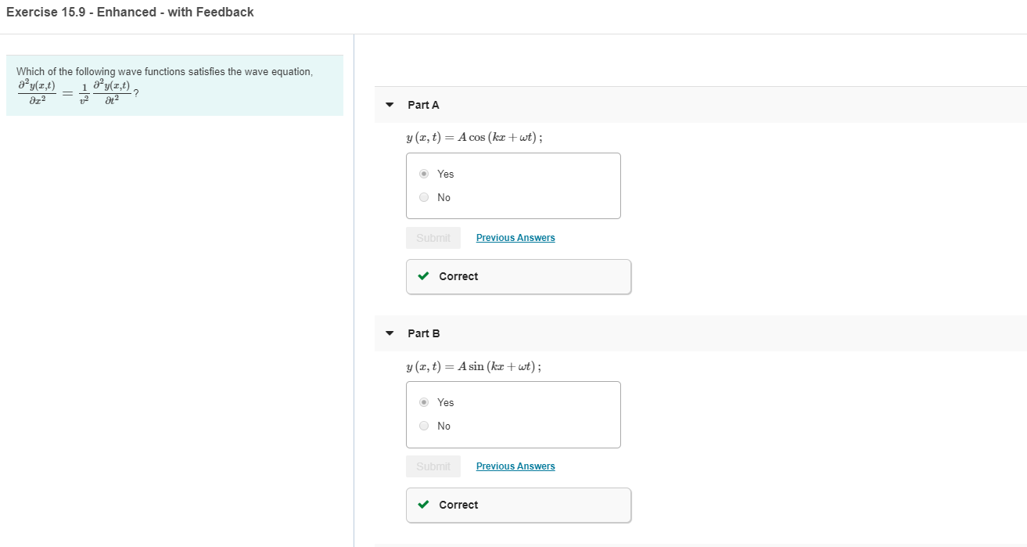Select Yes radio button in Part B

424,402
